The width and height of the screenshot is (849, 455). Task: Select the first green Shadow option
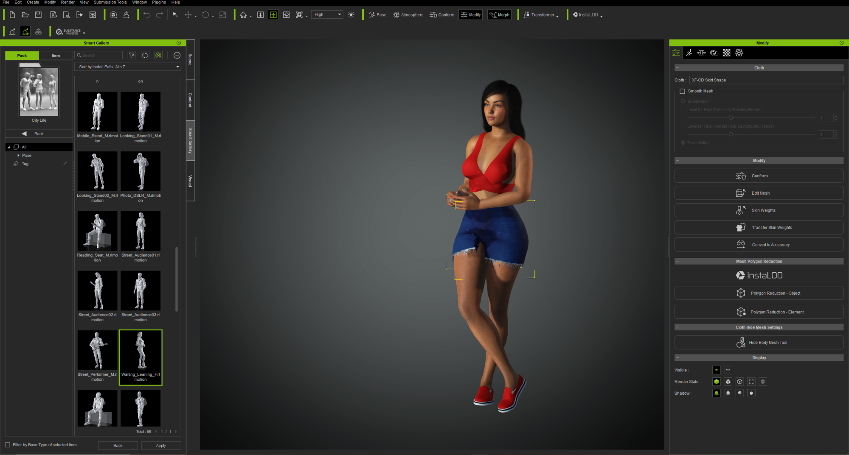coord(717,393)
